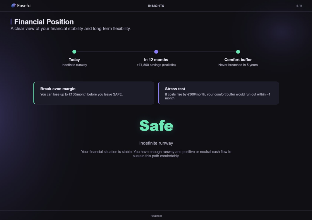Click the +€1,800 savings (realistic) text
Viewport: 312px width, 220px height.
pyautogui.click(x=156, y=65)
